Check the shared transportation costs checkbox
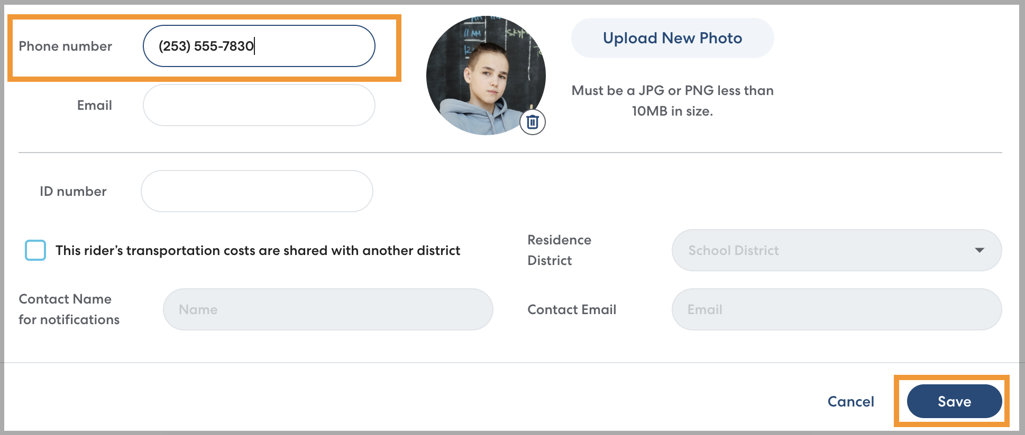The height and width of the screenshot is (435, 1025). coord(35,250)
